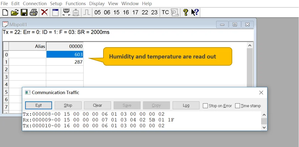Select row header 0
The height and width of the screenshot is (147, 299).
click(6, 55)
